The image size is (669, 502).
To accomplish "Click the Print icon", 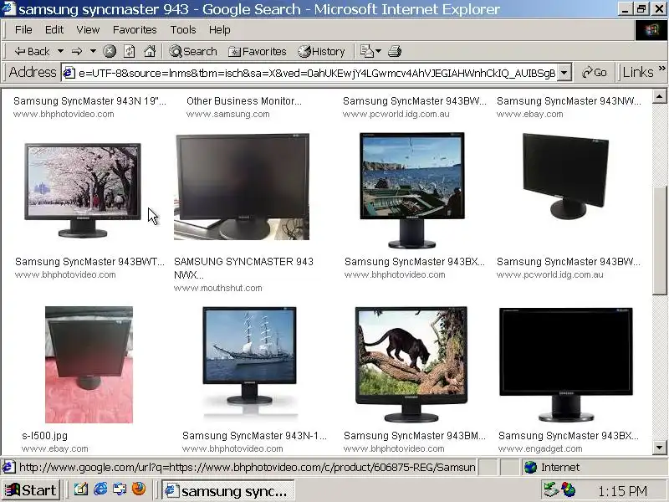I will [395, 51].
